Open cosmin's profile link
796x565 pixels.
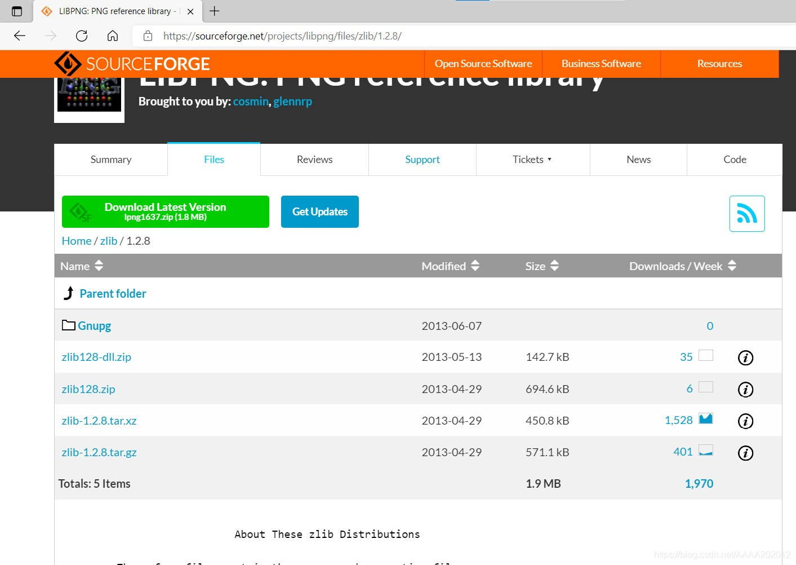(251, 101)
